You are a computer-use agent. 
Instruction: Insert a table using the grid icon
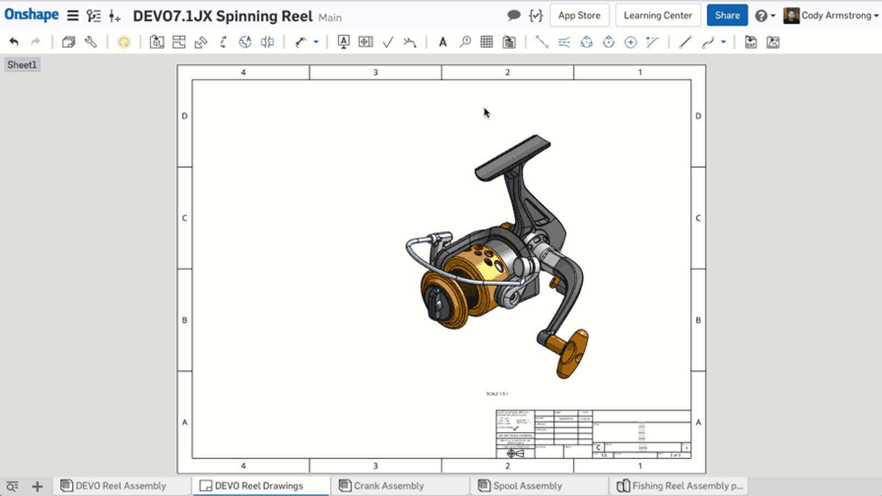[x=486, y=42]
